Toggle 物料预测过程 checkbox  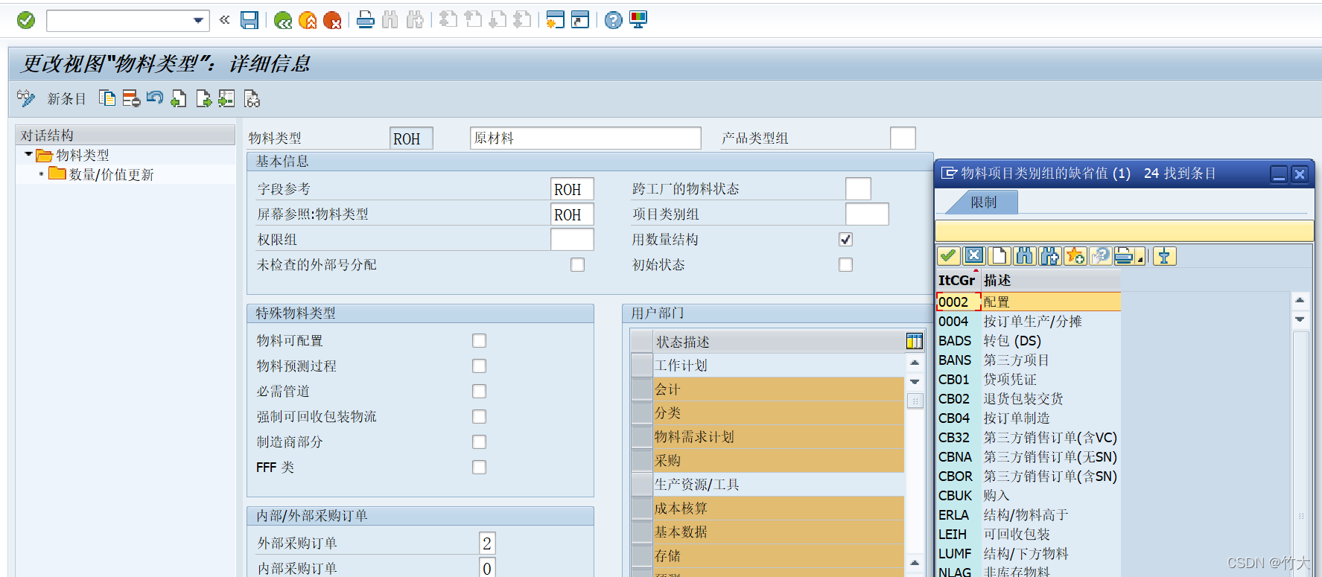479,366
